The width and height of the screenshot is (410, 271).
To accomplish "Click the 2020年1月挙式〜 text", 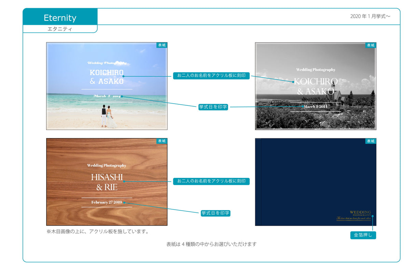I will pos(370,16).
